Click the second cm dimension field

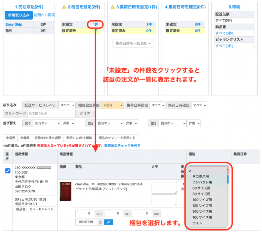[x=114, y=213]
